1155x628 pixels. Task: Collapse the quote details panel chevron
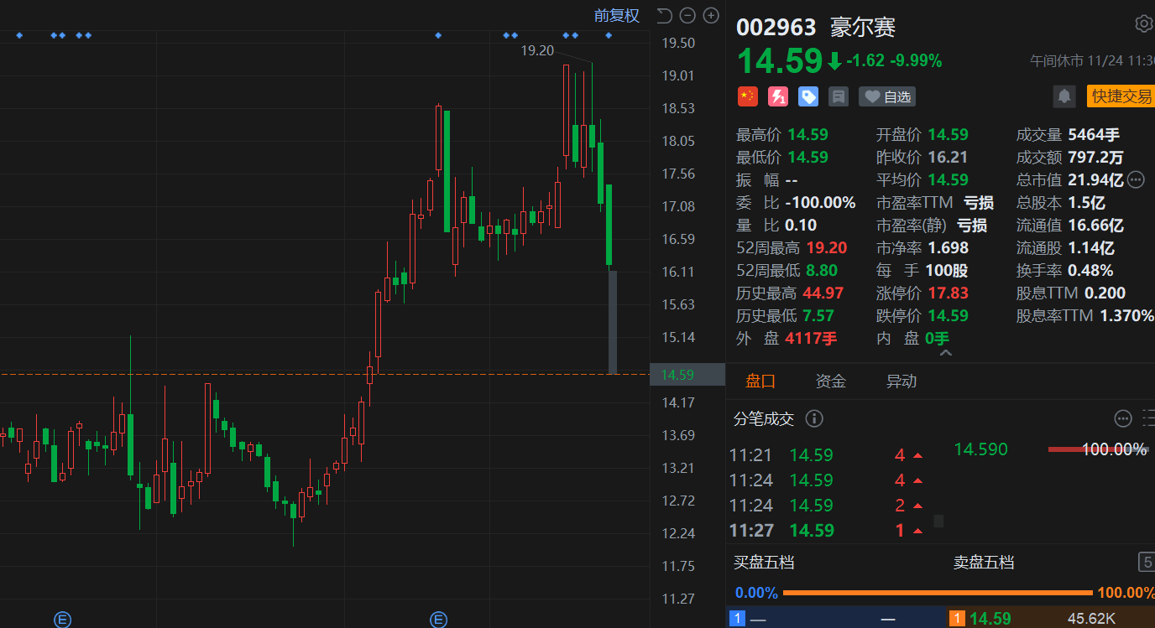[x=945, y=354]
